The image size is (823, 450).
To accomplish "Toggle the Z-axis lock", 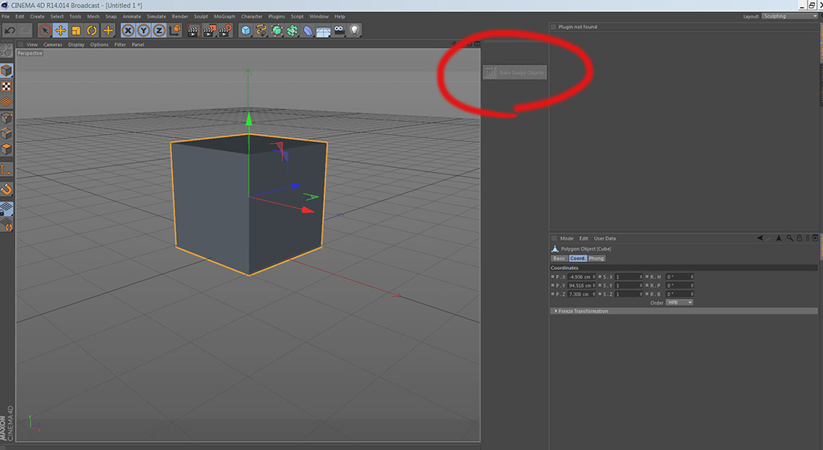I will pyautogui.click(x=159, y=31).
